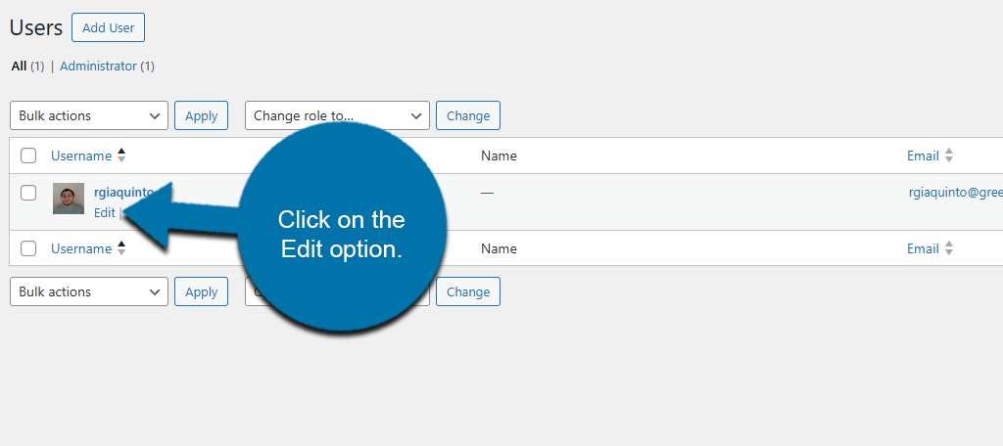Click sort arrows beside header Username
Image resolution: width=1003 pixels, height=446 pixels.
121,156
